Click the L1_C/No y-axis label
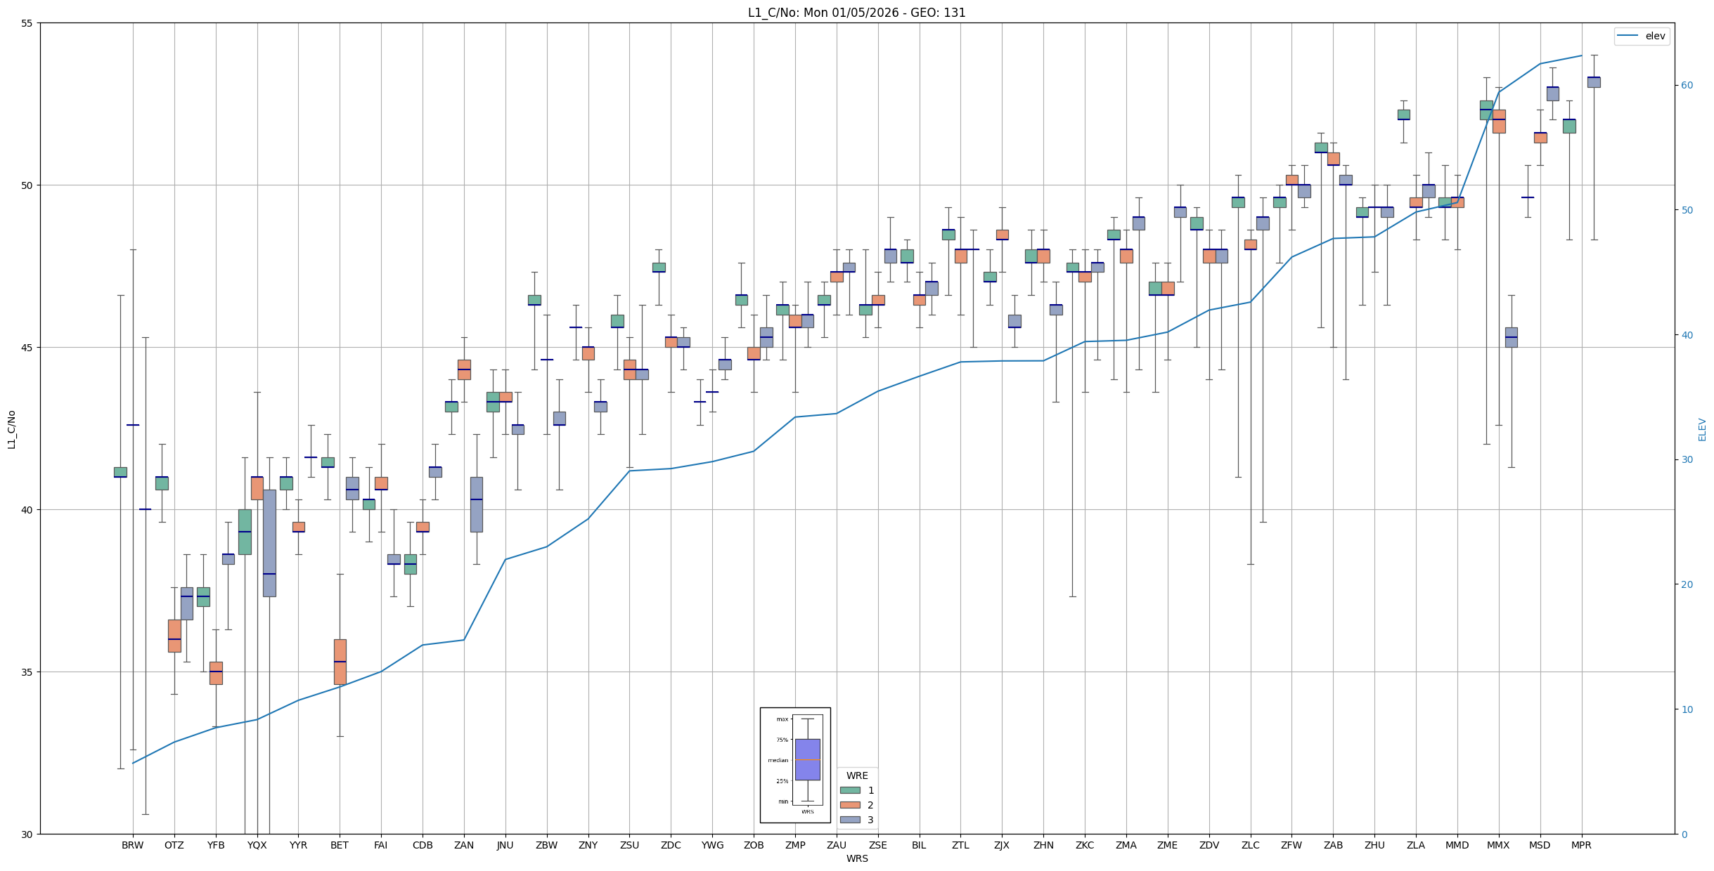The width and height of the screenshot is (1714, 871). [x=11, y=429]
